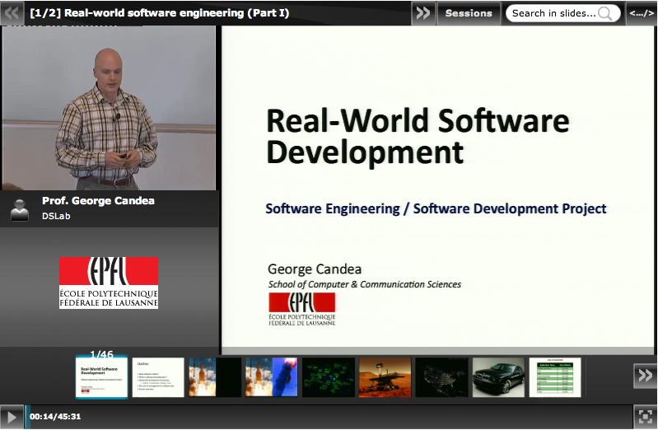
Task: Click the speaker profile icon
Action: tap(19, 209)
